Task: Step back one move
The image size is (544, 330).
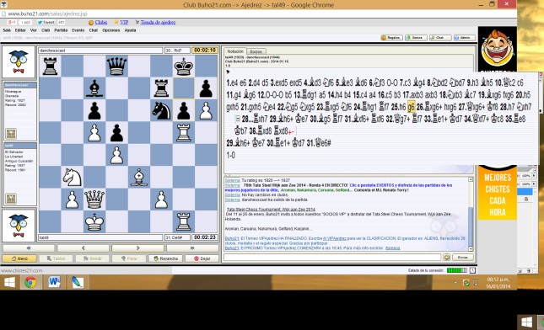Action: pyautogui.click(x=83, y=248)
